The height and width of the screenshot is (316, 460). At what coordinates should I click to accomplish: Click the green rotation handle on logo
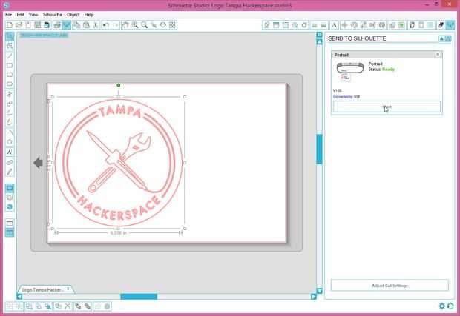(119, 85)
